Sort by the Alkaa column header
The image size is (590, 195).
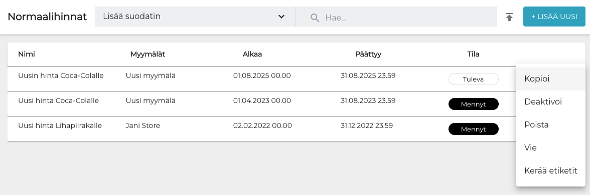[252, 54]
